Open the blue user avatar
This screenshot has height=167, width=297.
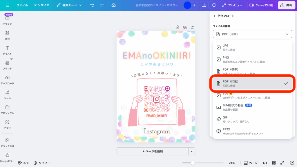point(187,5)
